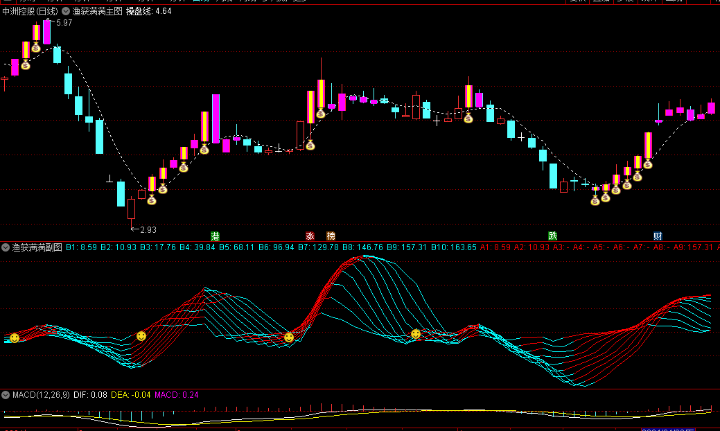Viewport: 720px width, 431px height.
Task: Click the 财 event marker icon
Action: tap(658, 236)
